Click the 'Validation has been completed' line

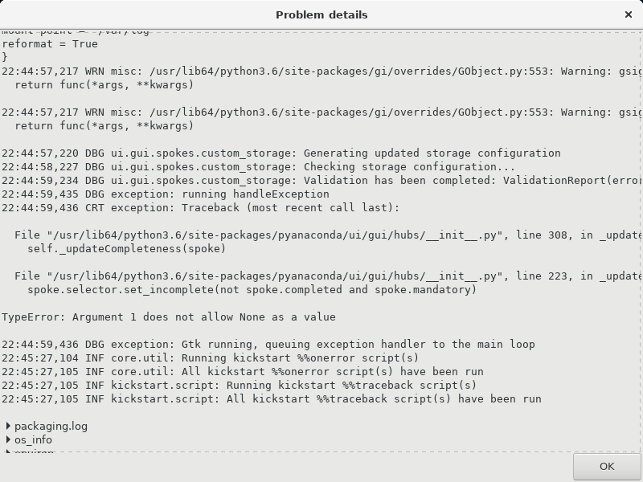tap(321, 181)
